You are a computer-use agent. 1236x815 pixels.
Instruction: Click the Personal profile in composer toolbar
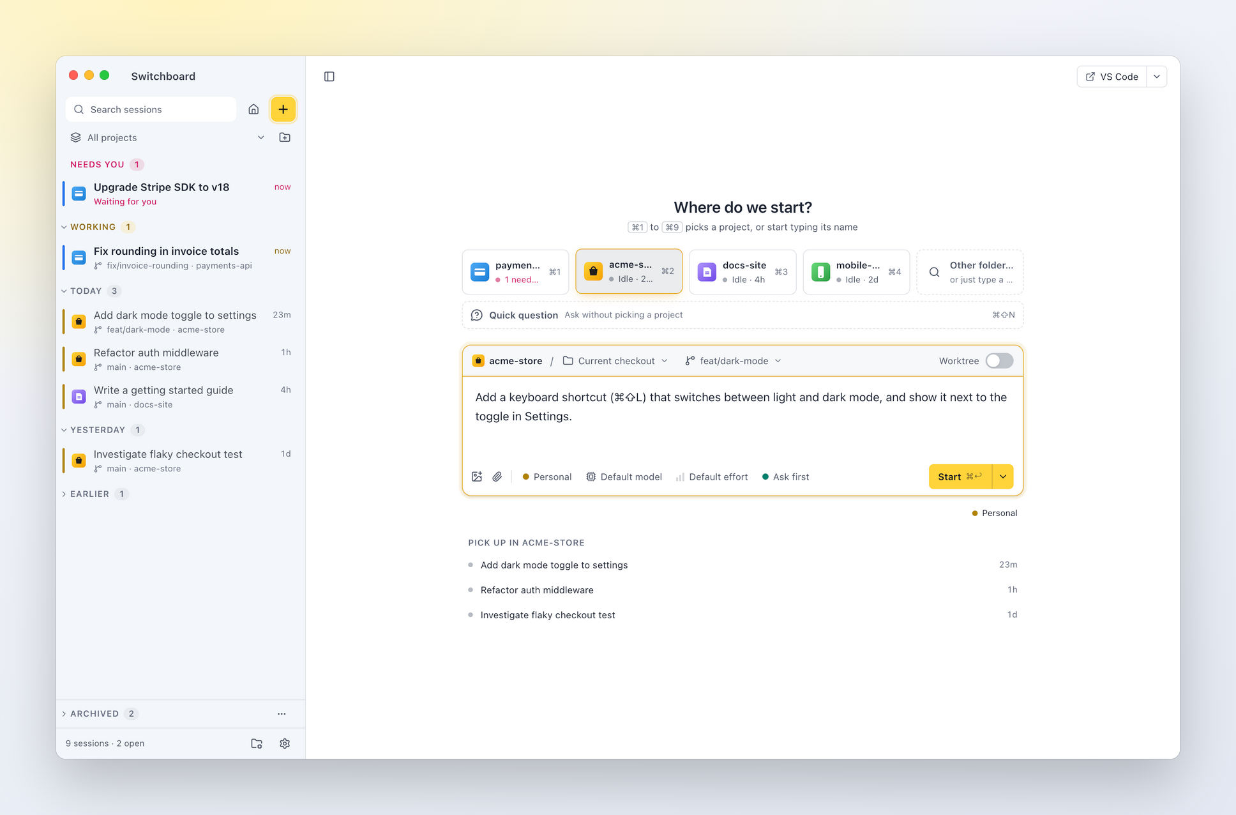546,476
